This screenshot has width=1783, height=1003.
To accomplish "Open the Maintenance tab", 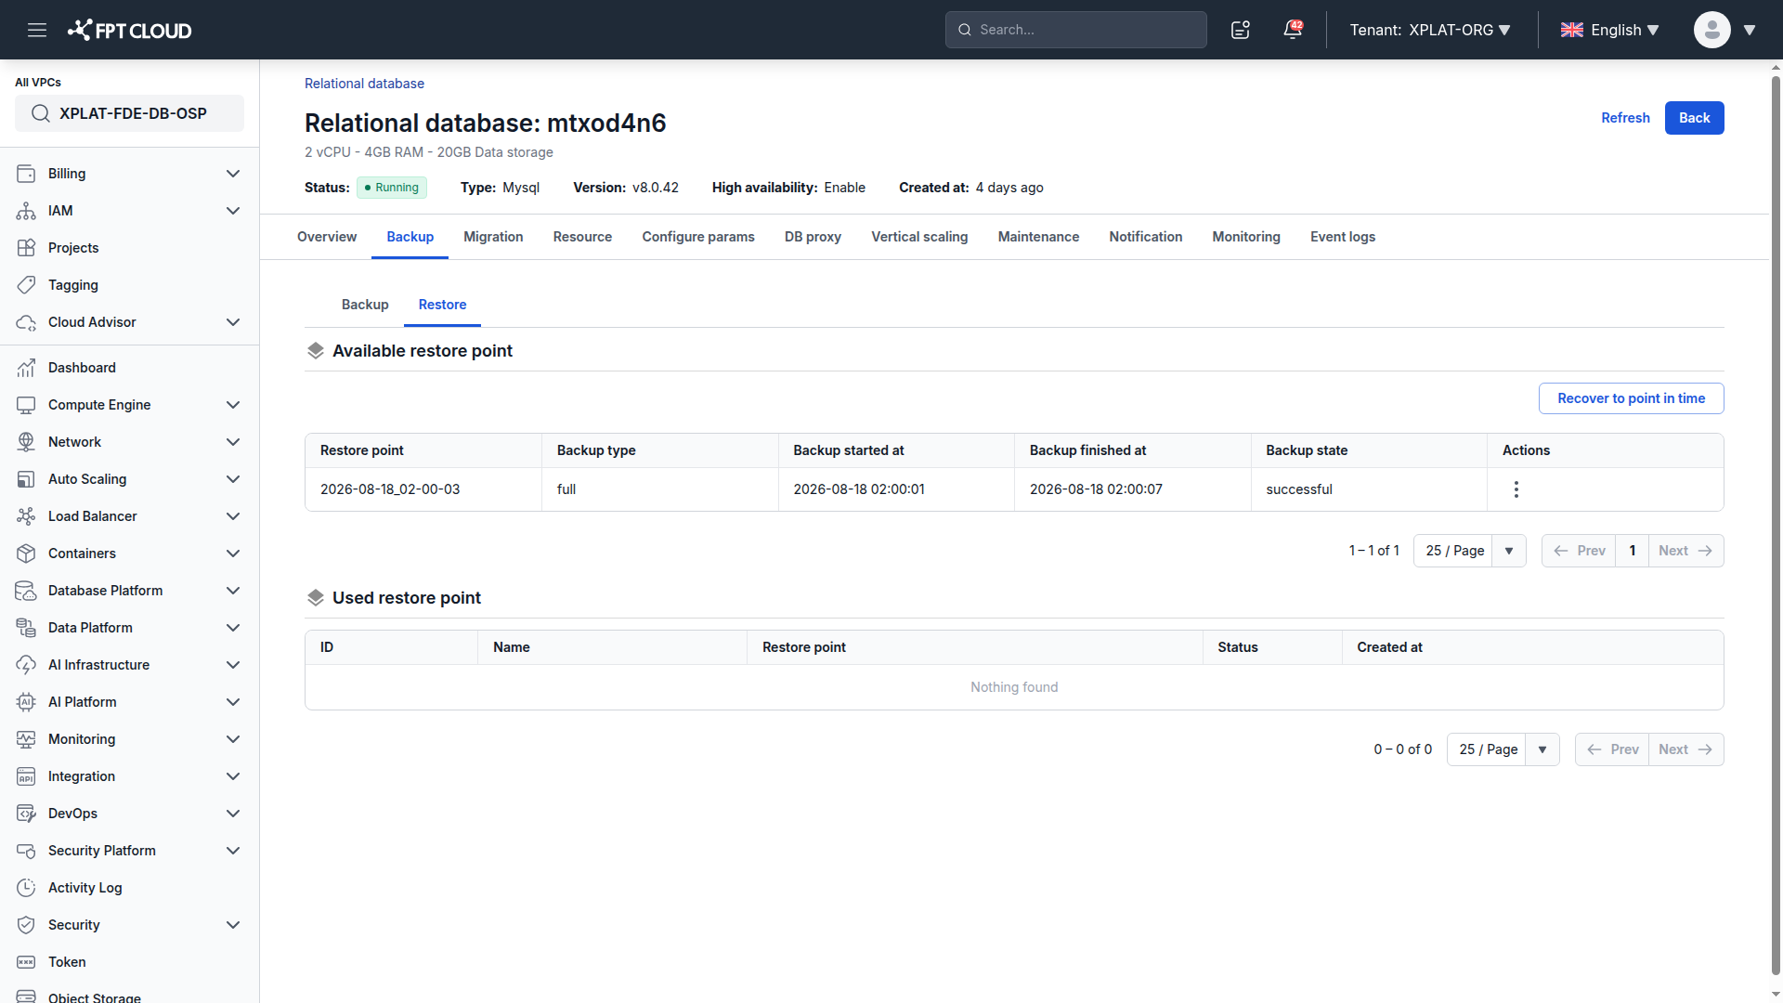I will (x=1038, y=237).
